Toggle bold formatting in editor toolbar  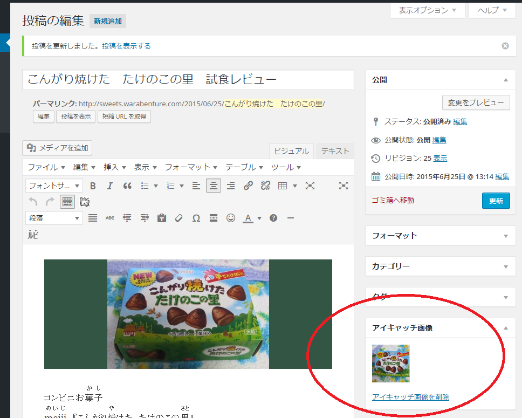[93, 186]
